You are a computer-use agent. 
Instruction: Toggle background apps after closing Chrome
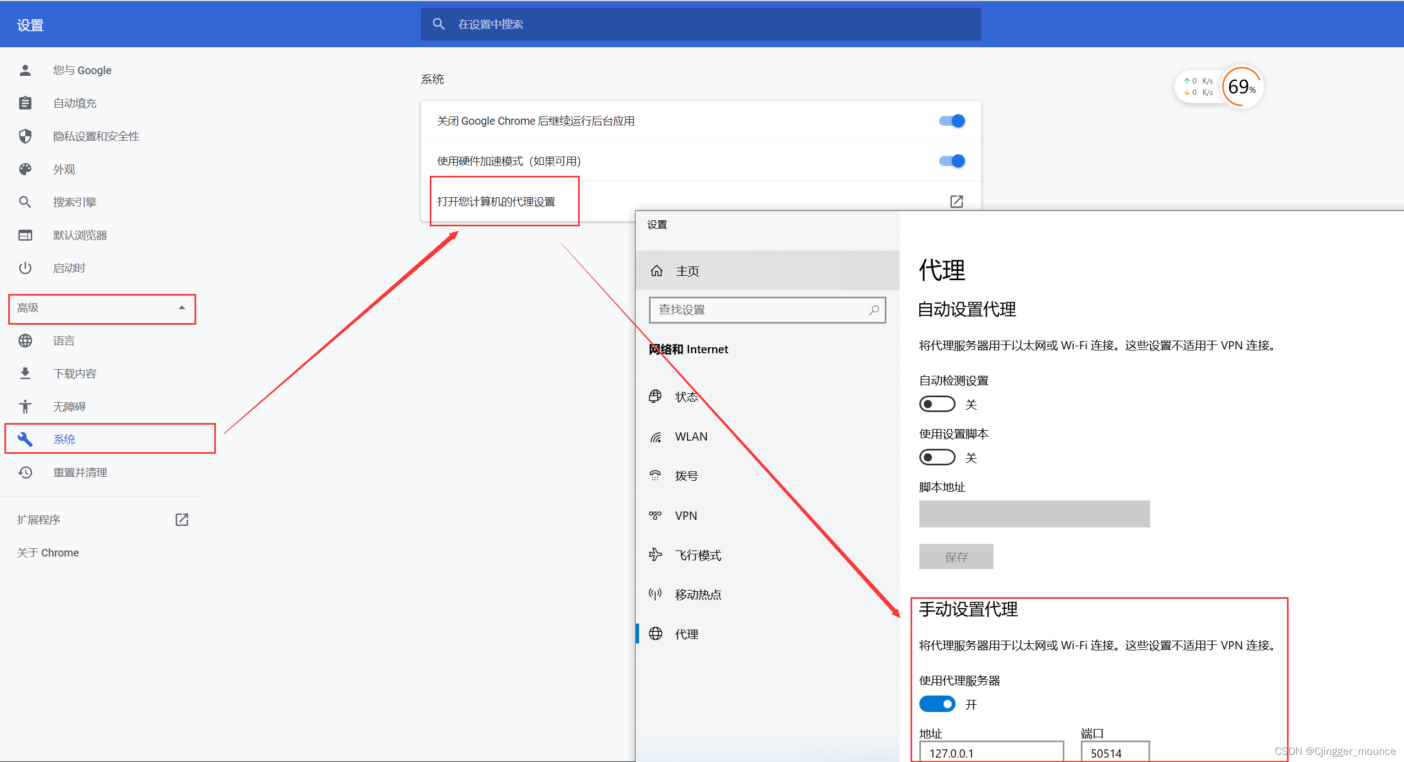tap(952, 121)
